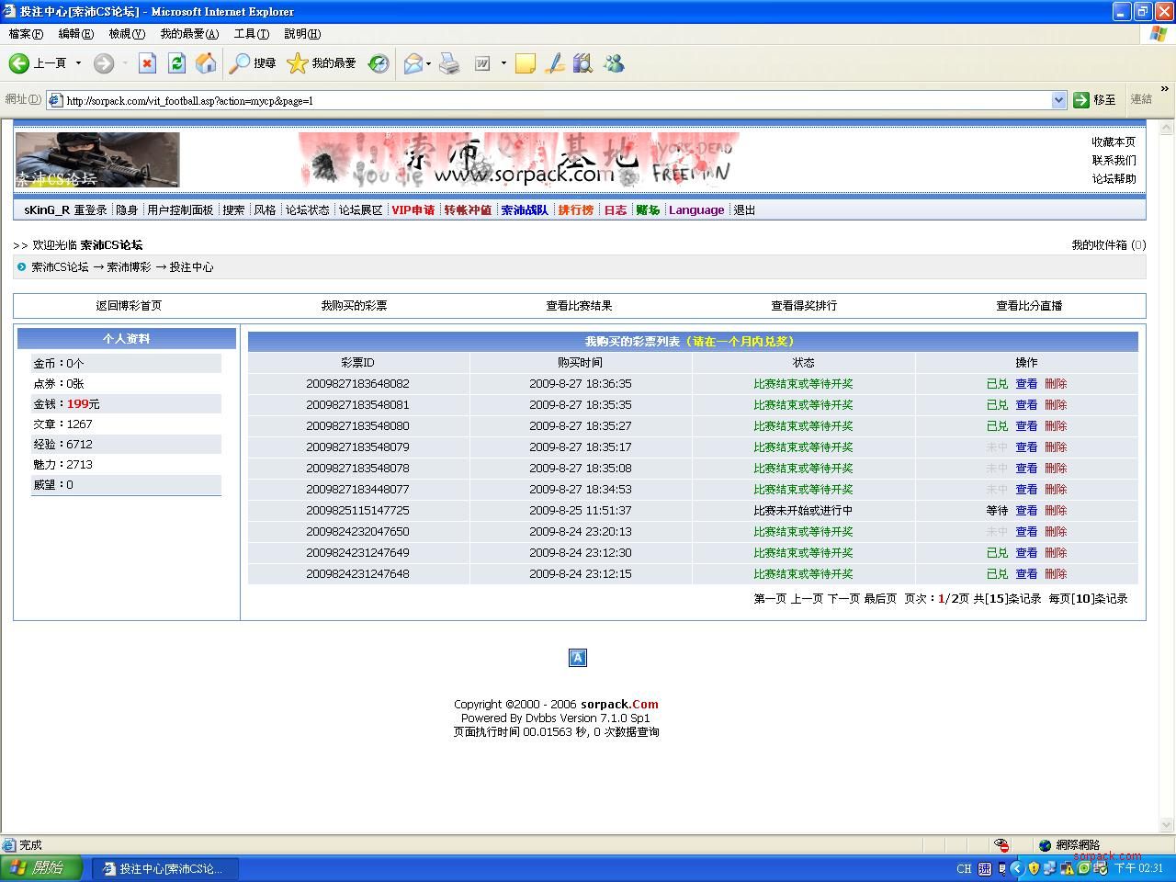This screenshot has width=1176, height=882.
Task: Click the Print icon in toolbar
Action: (x=449, y=63)
